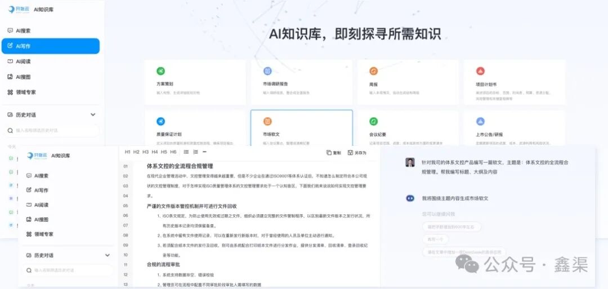Click the orange 市场软文 card icon
The height and width of the screenshot is (289, 608).
pyautogui.click(x=267, y=122)
